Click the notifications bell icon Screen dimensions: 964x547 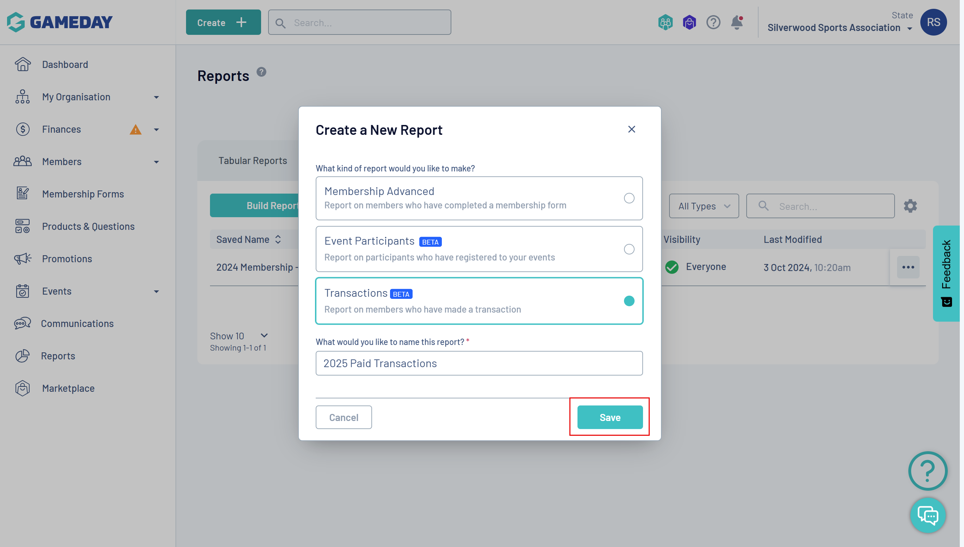[736, 23]
